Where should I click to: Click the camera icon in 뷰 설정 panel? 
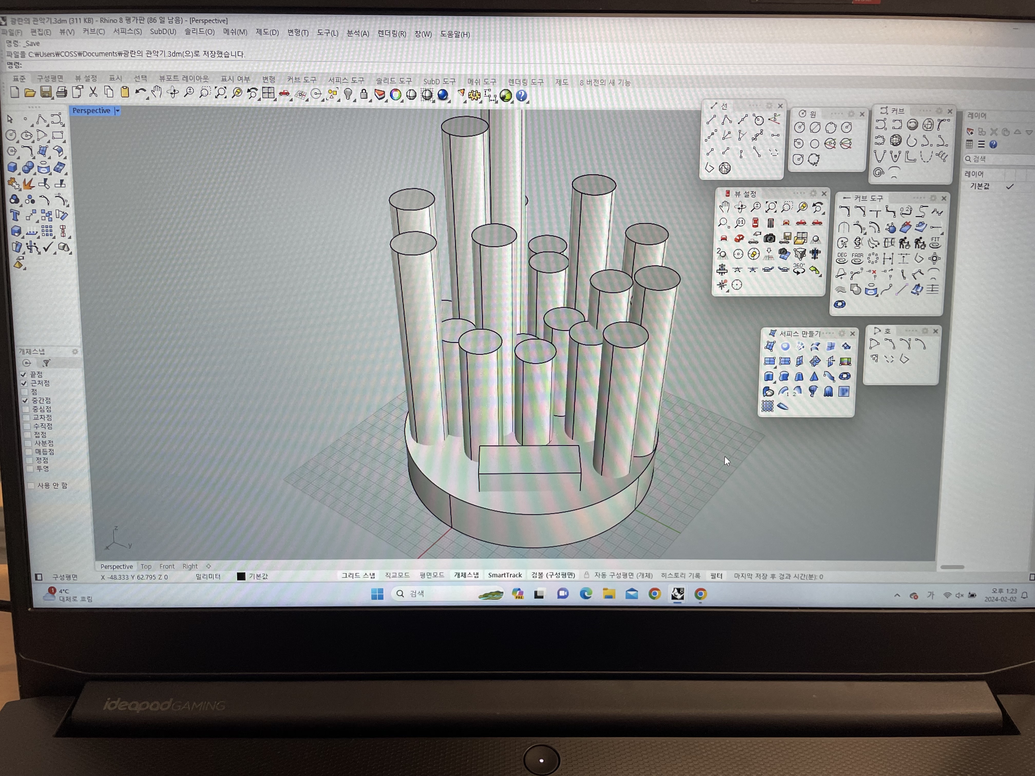[x=769, y=239]
